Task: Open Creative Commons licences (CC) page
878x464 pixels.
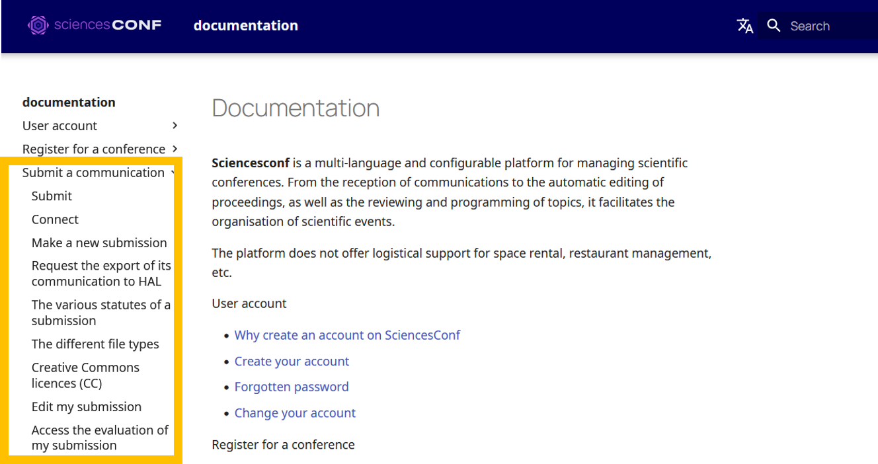Action: [85, 375]
